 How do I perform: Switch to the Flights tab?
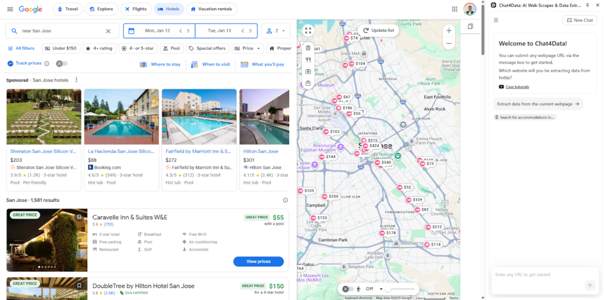136,9
